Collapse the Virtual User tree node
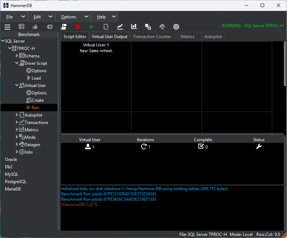The width and height of the screenshot is (287, 238). pos(17,85)
